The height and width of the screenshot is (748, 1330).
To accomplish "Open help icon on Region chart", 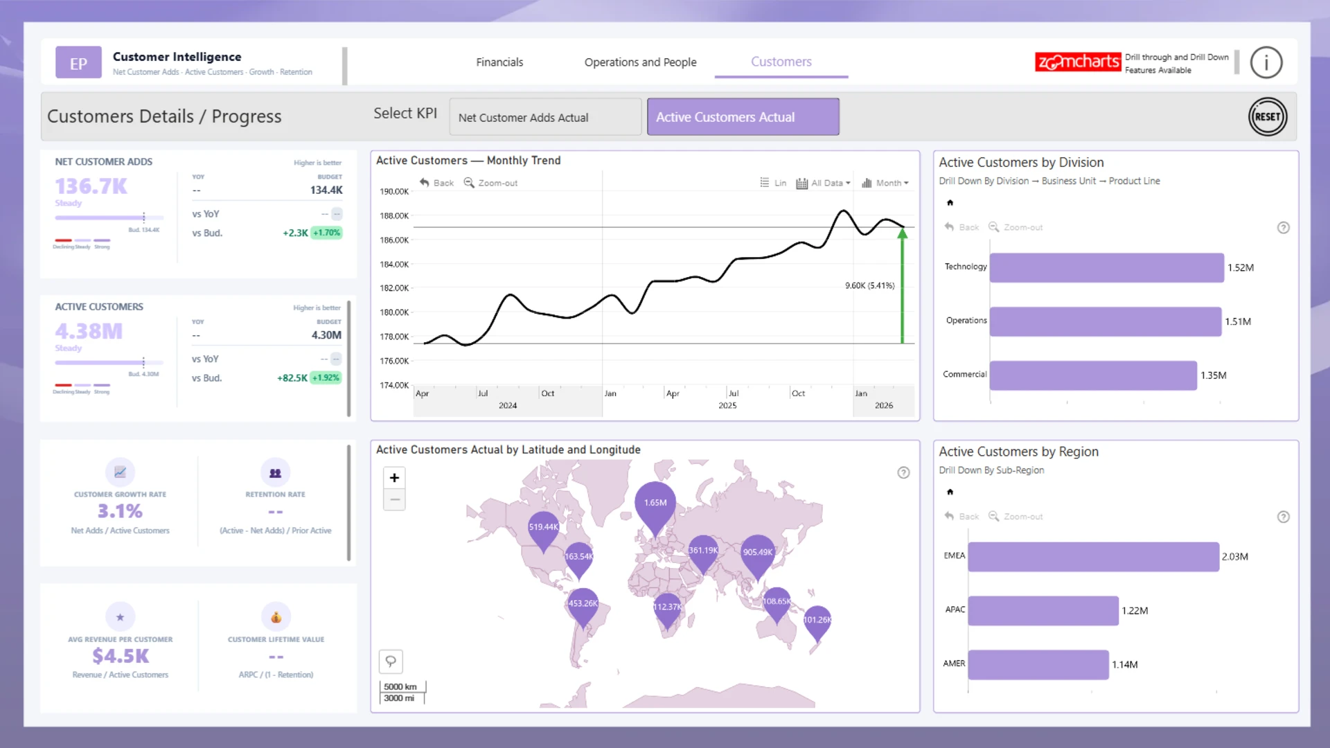I will pos(1283,517).
